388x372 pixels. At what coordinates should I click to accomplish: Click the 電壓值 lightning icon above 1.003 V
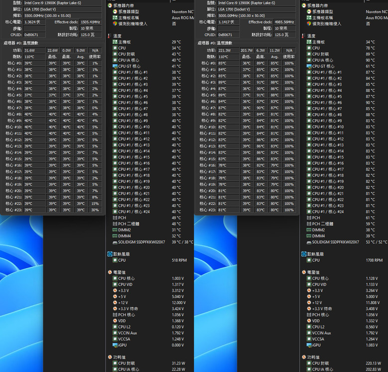(110, 272)
